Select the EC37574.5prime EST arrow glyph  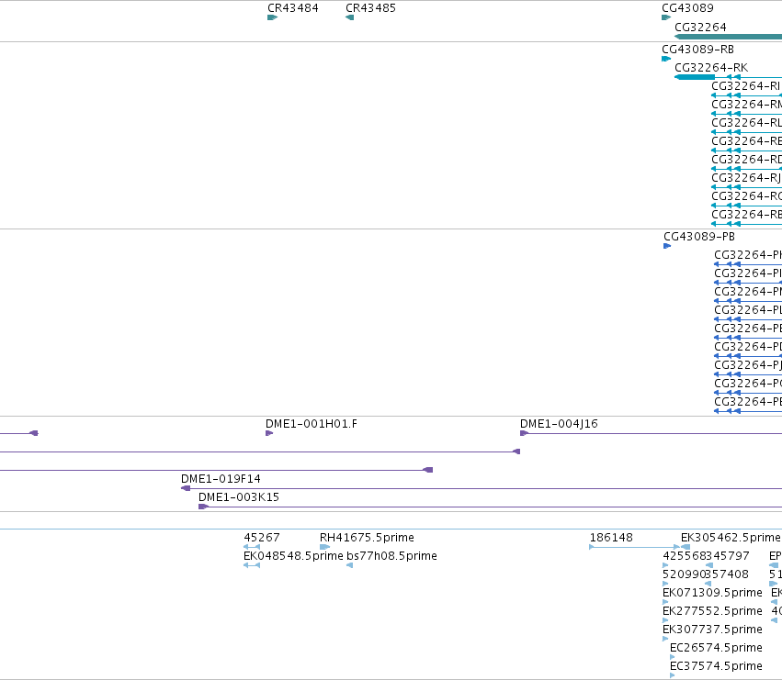click(673, 675)
